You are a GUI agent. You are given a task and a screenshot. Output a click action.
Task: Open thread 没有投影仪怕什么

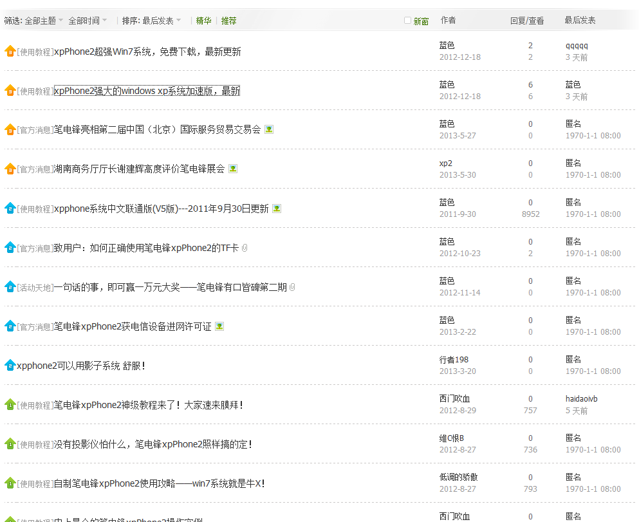153,444
